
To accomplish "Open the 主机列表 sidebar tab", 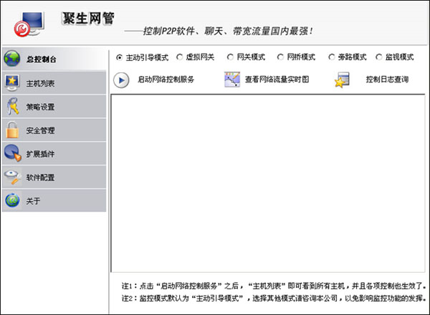I will click(54, 83).
